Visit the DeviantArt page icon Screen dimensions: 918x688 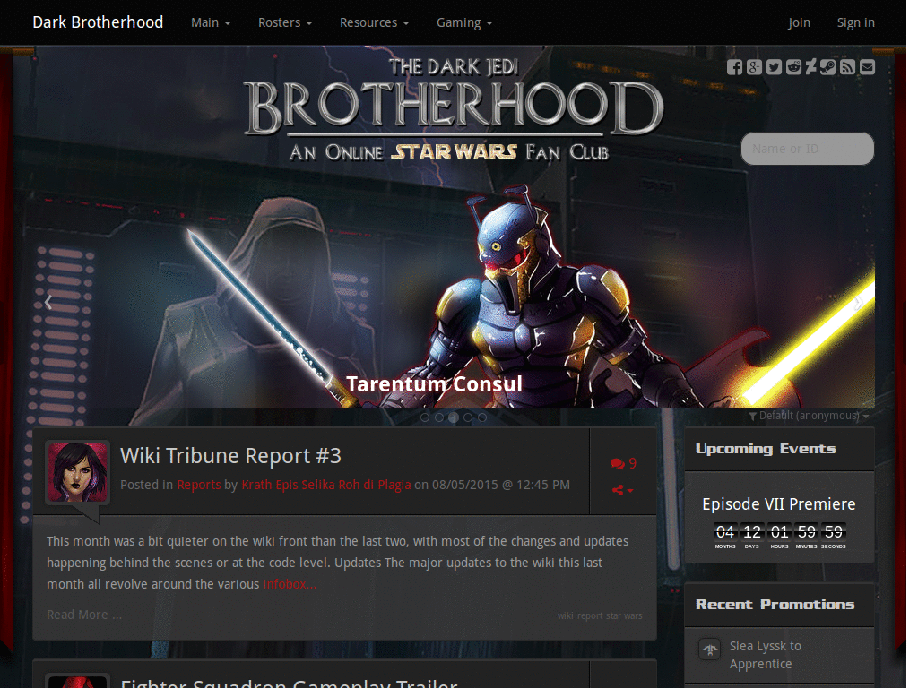(810, 67)
